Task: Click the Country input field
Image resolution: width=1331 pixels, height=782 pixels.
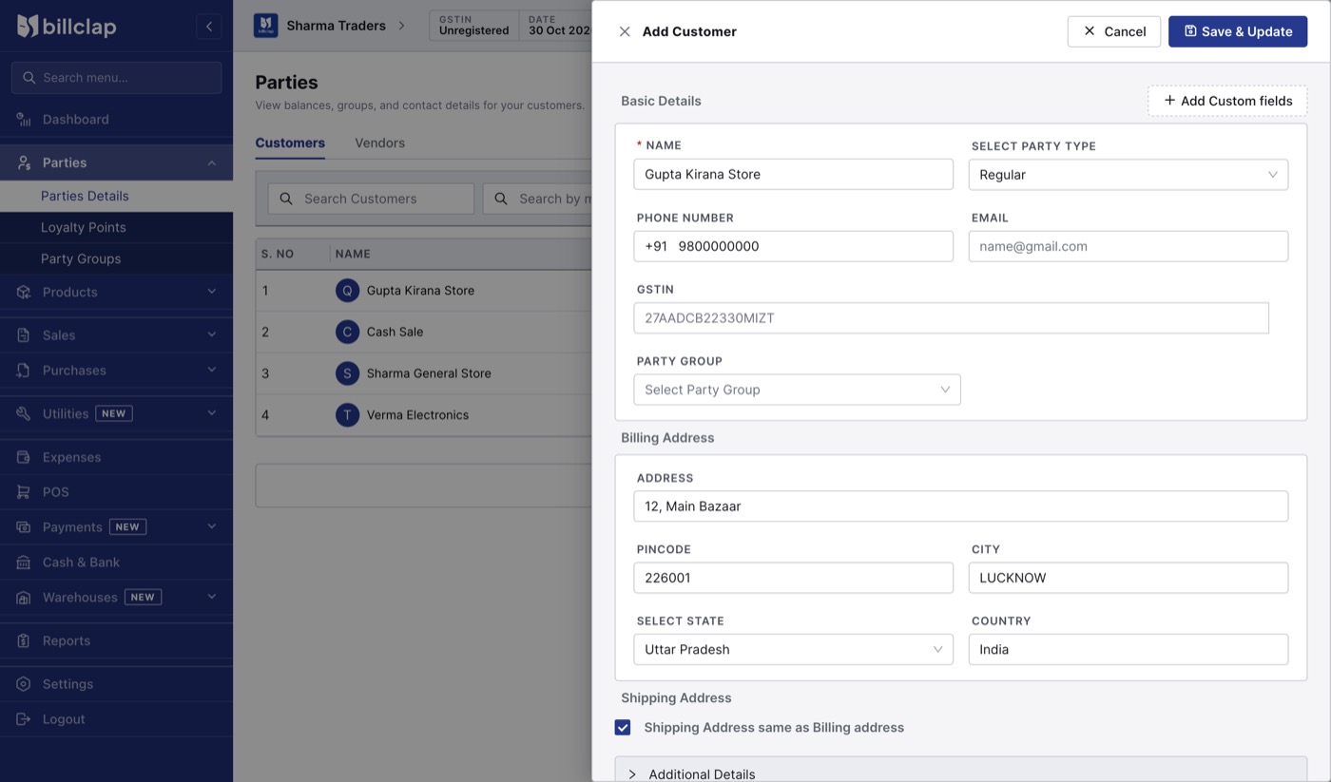Action: (x=1128, y=649)
